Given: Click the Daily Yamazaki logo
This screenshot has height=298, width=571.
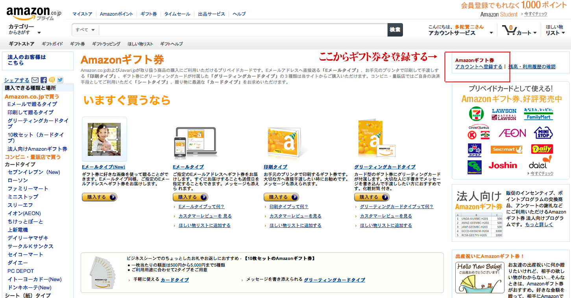Looking at the screenshot, I should click(542, 149).
